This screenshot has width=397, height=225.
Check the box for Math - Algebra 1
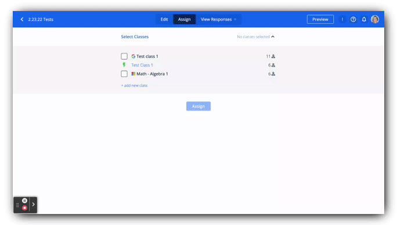pos(124,74)
